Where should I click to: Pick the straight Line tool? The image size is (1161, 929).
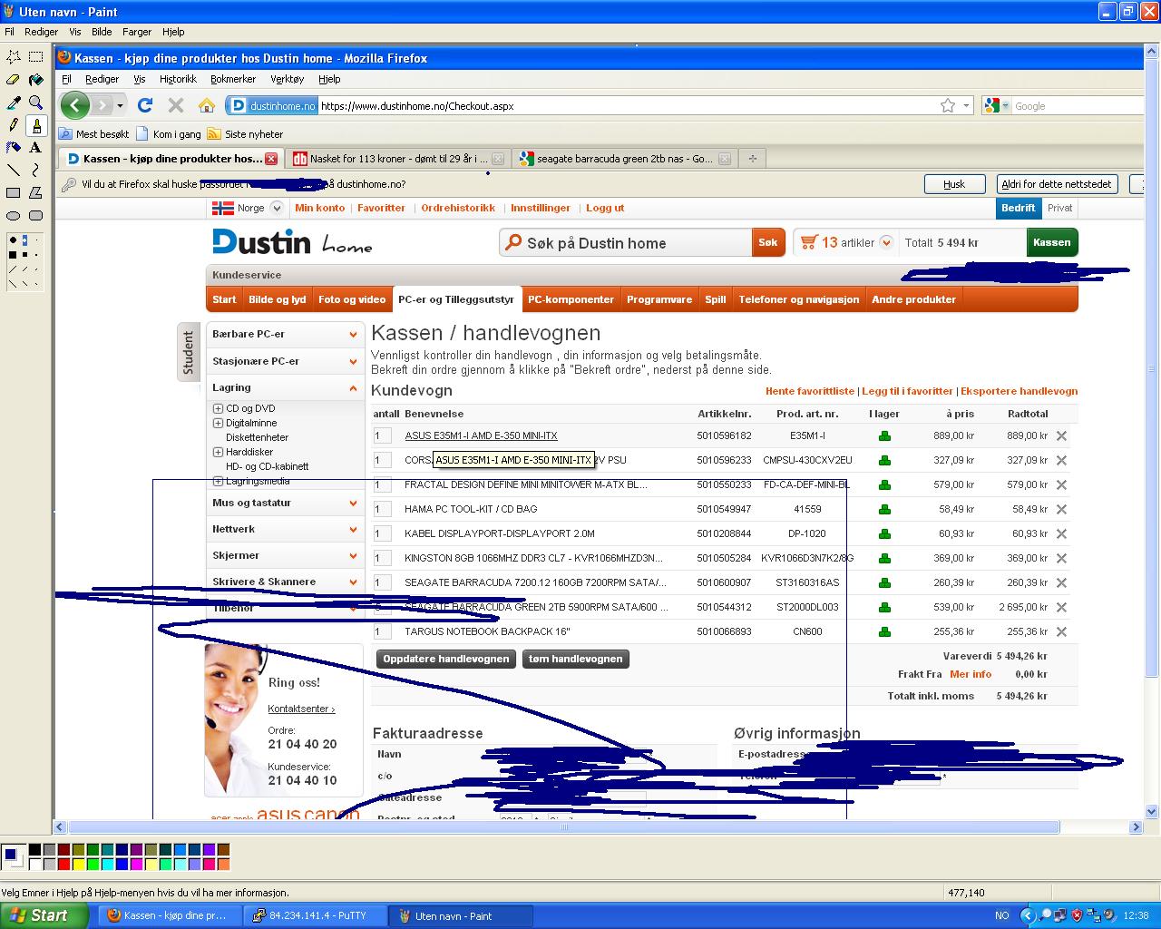click(14, 170)
